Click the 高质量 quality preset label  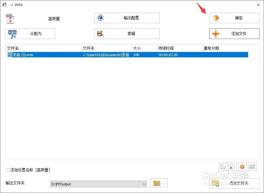coord(54,18)
